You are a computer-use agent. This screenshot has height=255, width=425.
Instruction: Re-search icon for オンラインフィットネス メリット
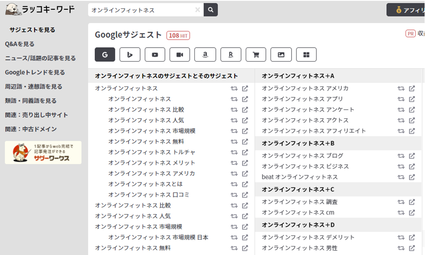point(234,163)
